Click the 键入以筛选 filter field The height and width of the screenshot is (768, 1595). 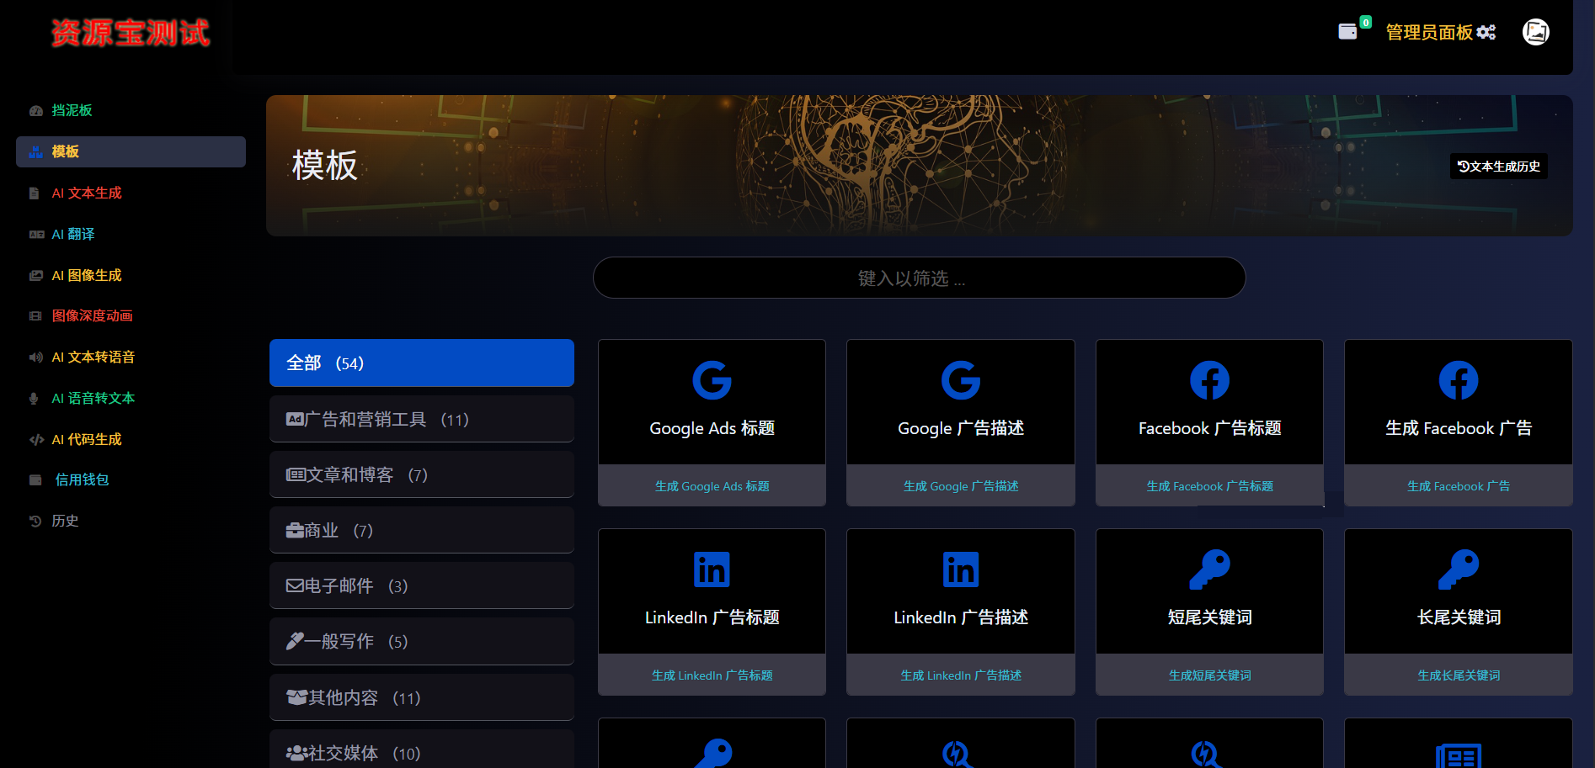(x=919, y=278)
